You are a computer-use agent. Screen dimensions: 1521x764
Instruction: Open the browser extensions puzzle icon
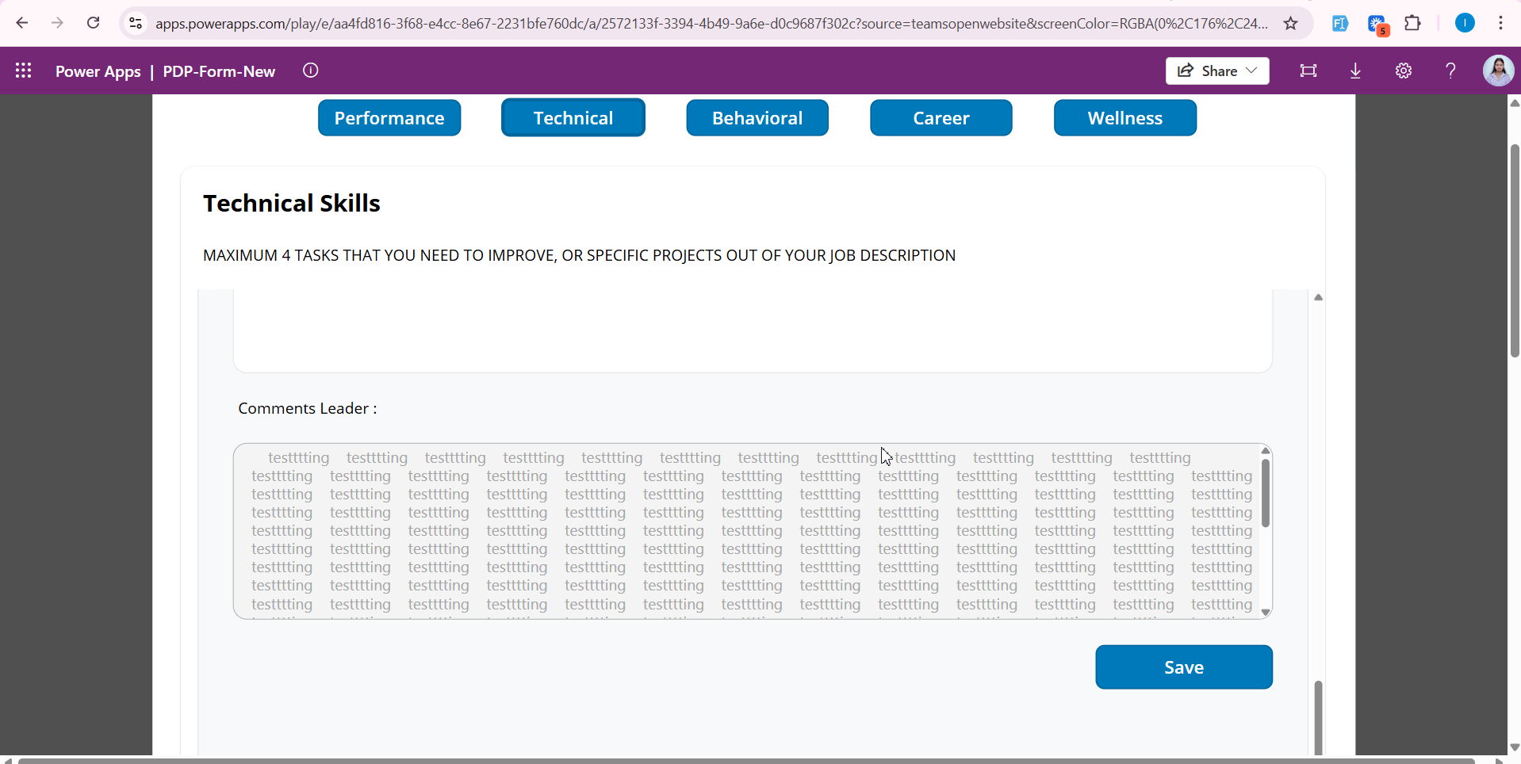(x=1412, y=23)
